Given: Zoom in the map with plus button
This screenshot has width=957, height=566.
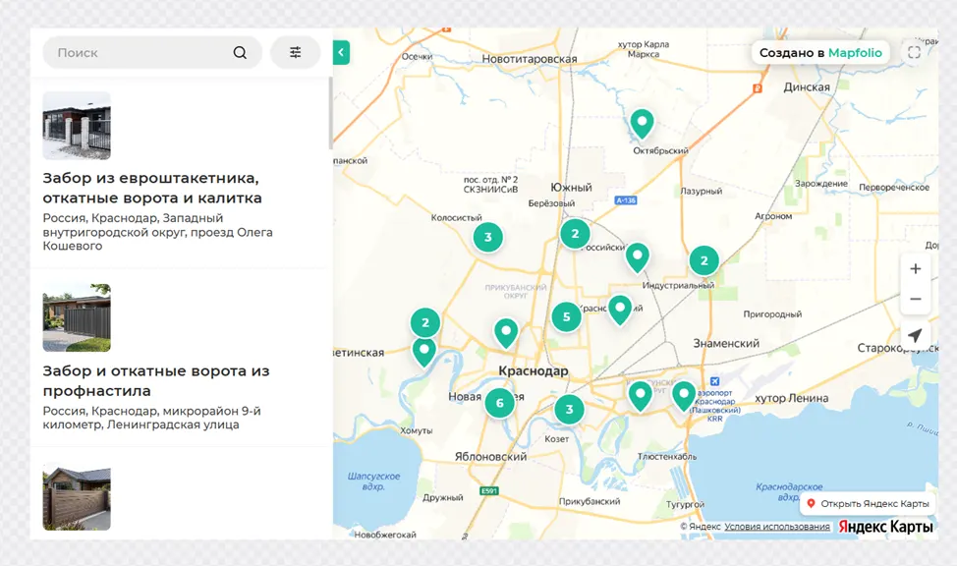Looking at the screenshot, I should pos(916,268).
